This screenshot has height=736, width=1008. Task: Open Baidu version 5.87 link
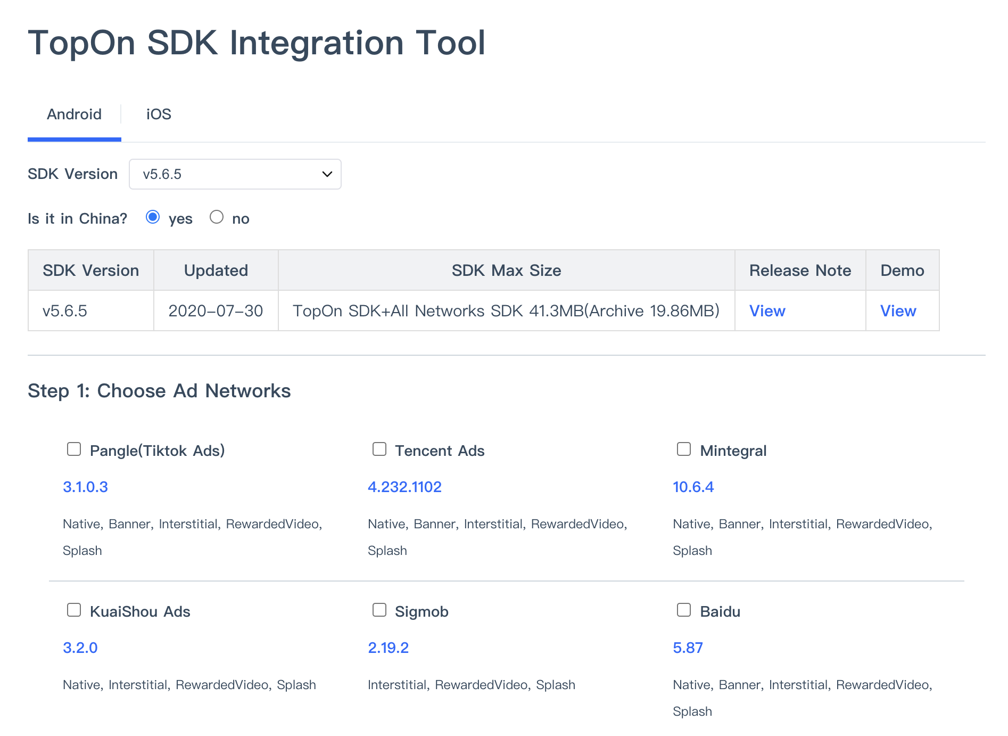pos(688,648)
